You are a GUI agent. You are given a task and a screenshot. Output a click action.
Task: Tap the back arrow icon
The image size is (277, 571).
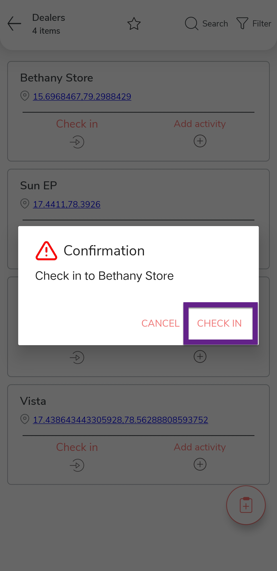pyautogui.click(x=14, y=24)
